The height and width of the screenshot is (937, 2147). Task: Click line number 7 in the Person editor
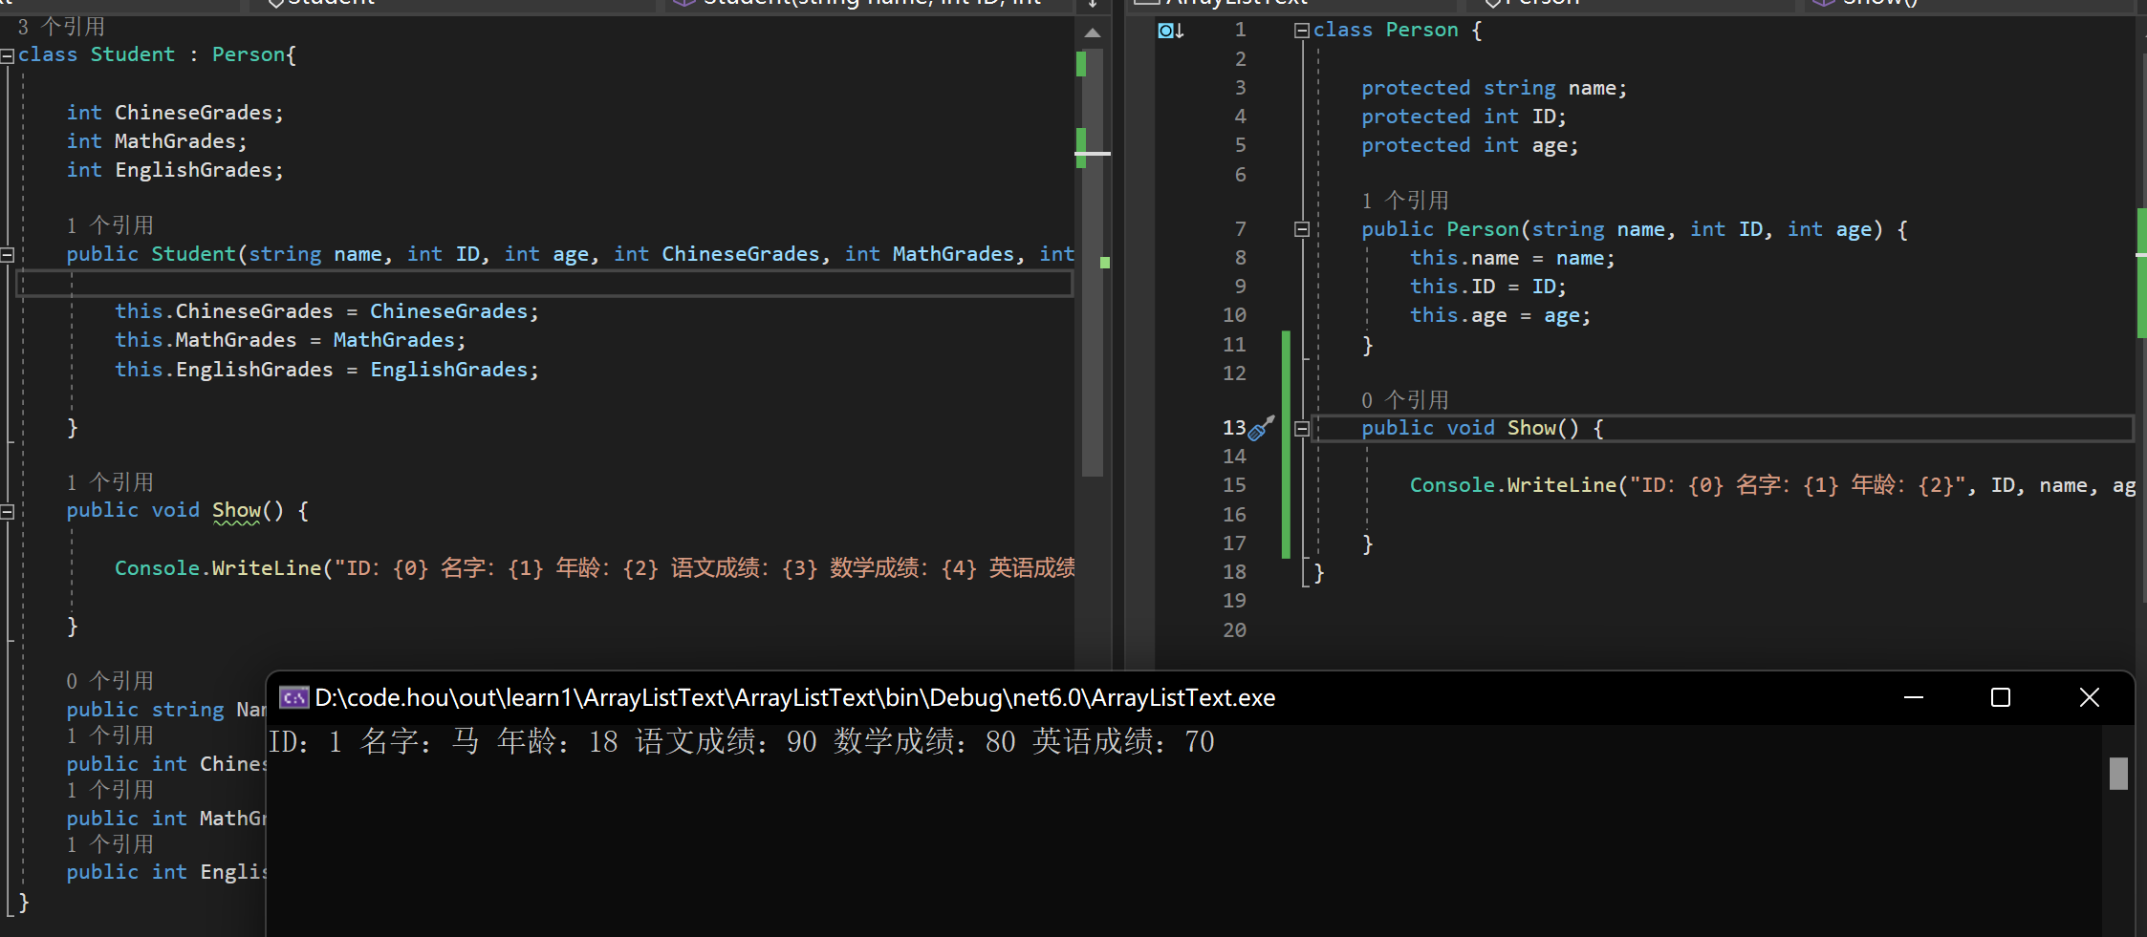point(1240,229)
